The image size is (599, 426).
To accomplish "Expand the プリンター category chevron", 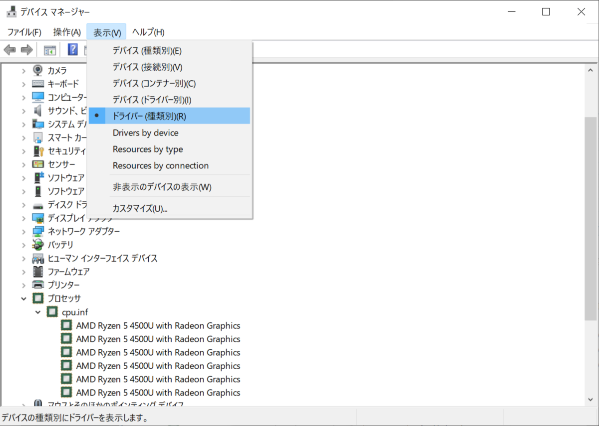I will 23,285.
